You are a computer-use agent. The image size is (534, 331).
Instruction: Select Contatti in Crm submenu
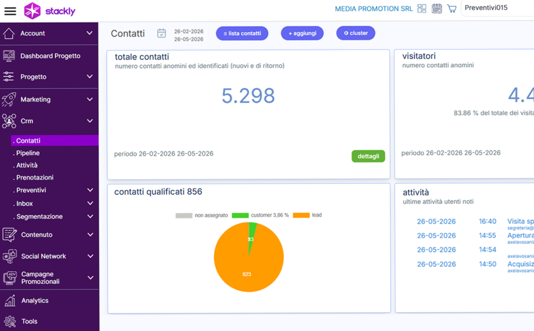pyautogui.click(x=54, y=140)
